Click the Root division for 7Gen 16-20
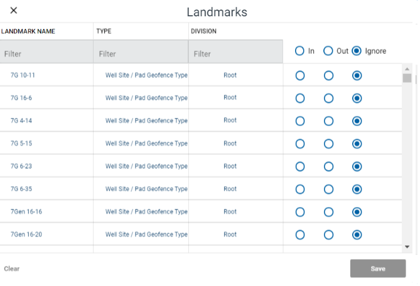The height and width of the screenshot is (286, 420). (230, 235)
